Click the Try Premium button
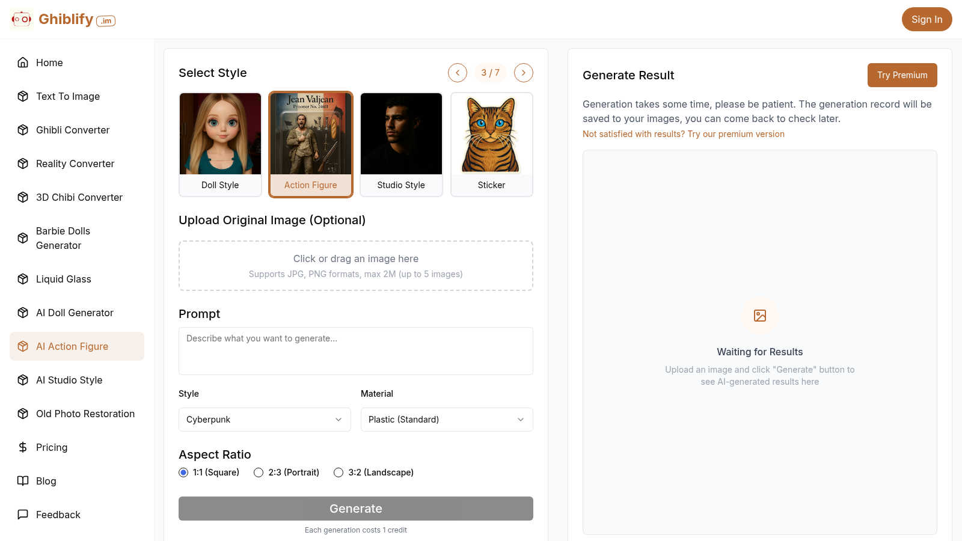962x541 pixels. point(902,75)
